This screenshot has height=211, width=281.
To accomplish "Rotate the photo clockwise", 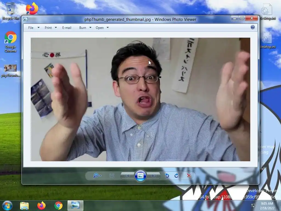I will click(176, 176).
